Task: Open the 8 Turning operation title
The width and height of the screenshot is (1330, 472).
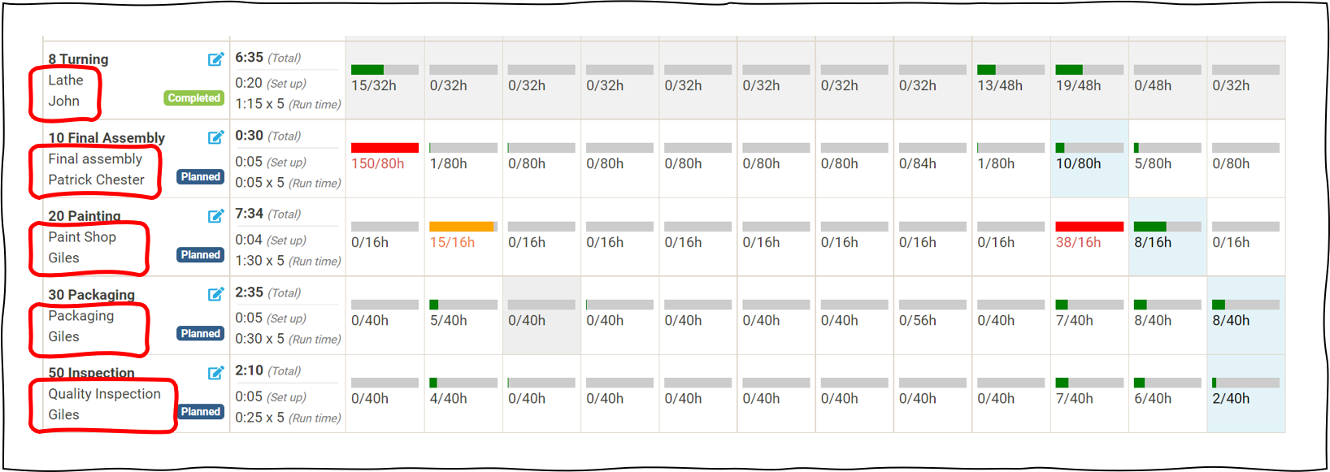Action: [x=77, y=58]
